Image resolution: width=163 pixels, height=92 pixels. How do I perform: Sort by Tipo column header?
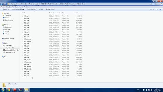[63, 13]
